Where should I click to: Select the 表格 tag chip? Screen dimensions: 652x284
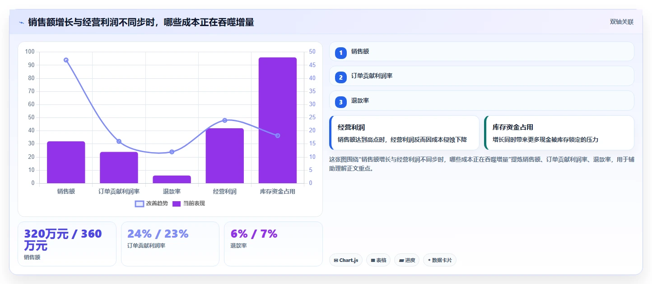point(378,260)
